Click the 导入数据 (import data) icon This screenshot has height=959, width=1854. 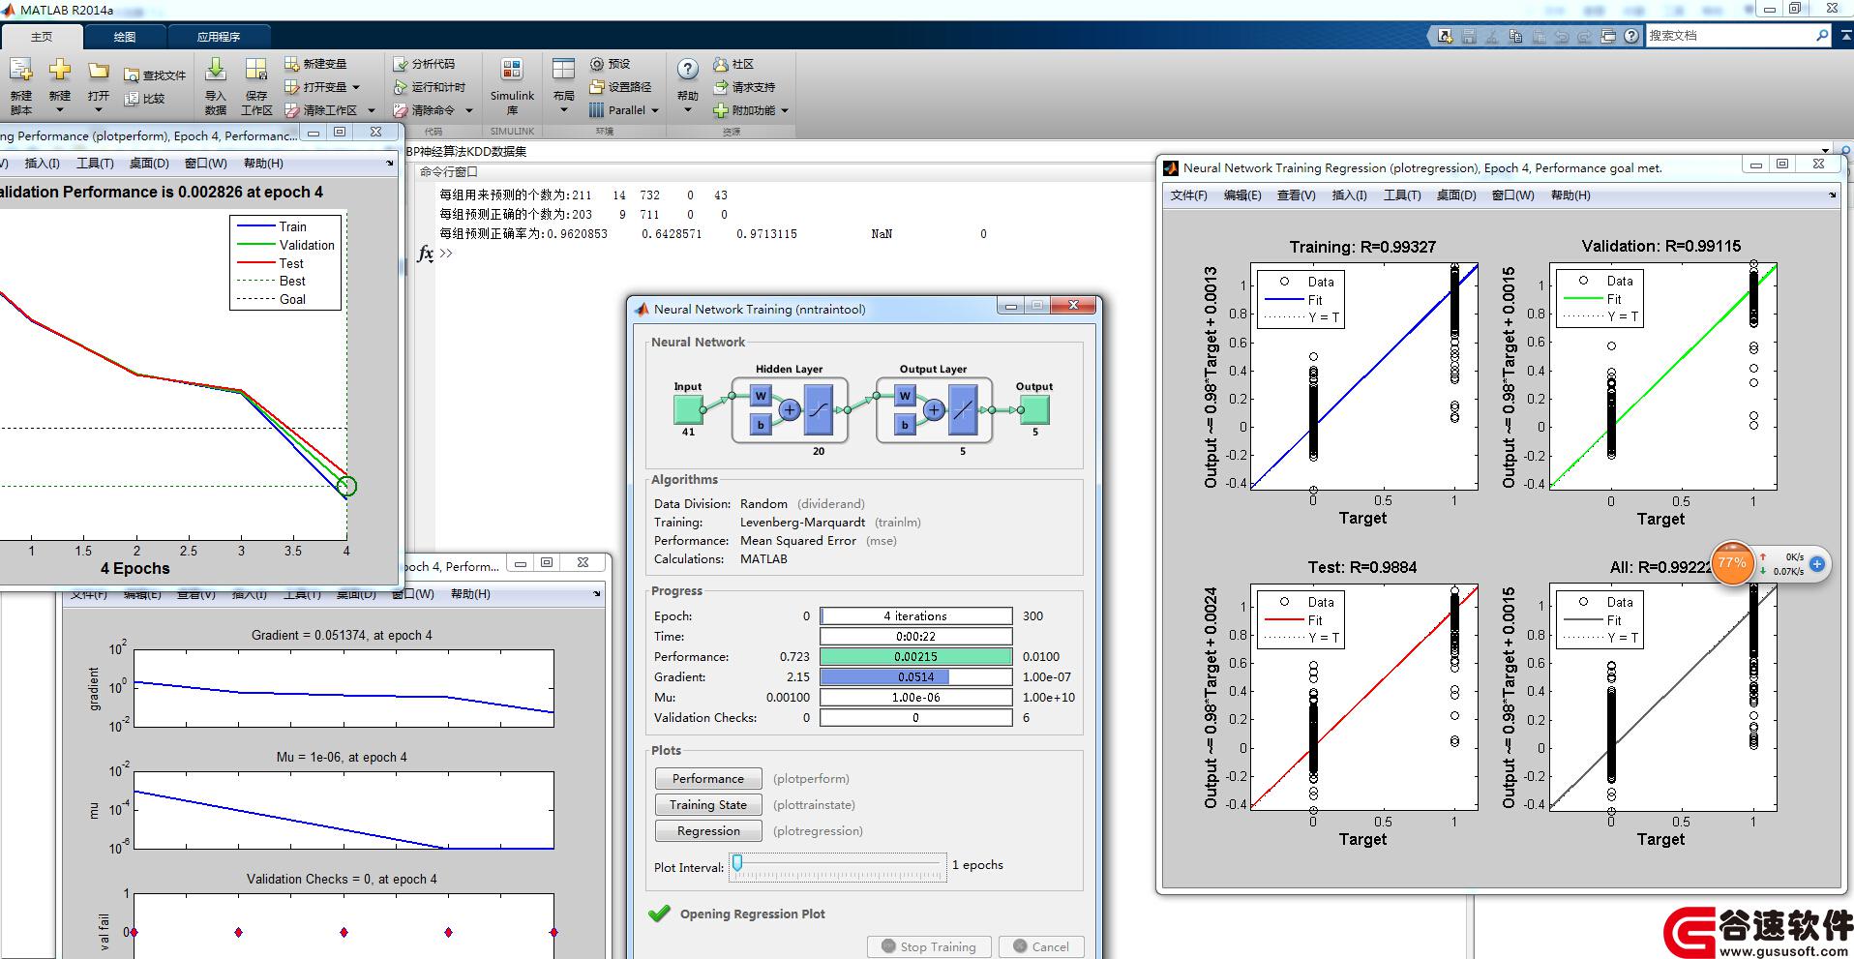tap(216, 70)
